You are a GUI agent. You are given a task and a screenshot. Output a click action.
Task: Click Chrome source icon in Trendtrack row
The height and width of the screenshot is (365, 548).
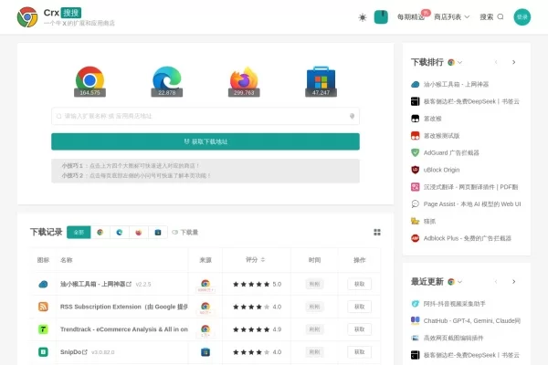[205, 328]
